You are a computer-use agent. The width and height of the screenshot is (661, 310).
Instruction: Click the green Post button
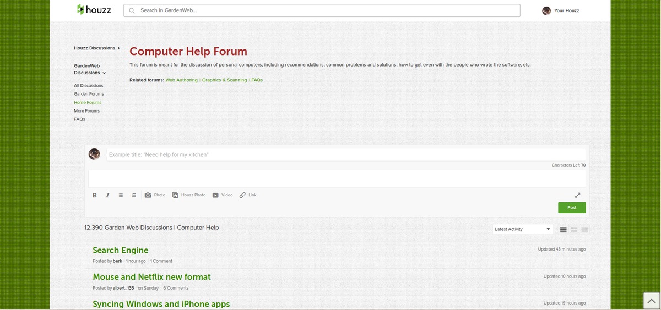click(x=572, y=208)
